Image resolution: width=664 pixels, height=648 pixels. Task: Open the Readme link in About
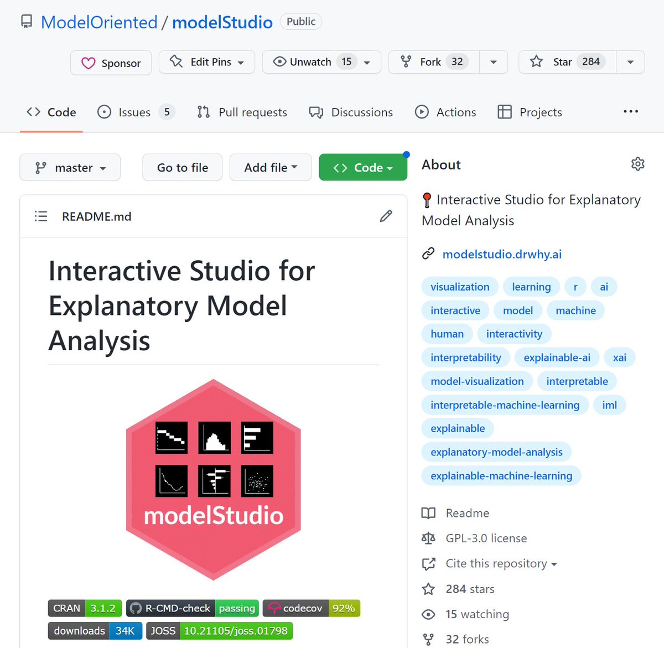coord(467,513)
